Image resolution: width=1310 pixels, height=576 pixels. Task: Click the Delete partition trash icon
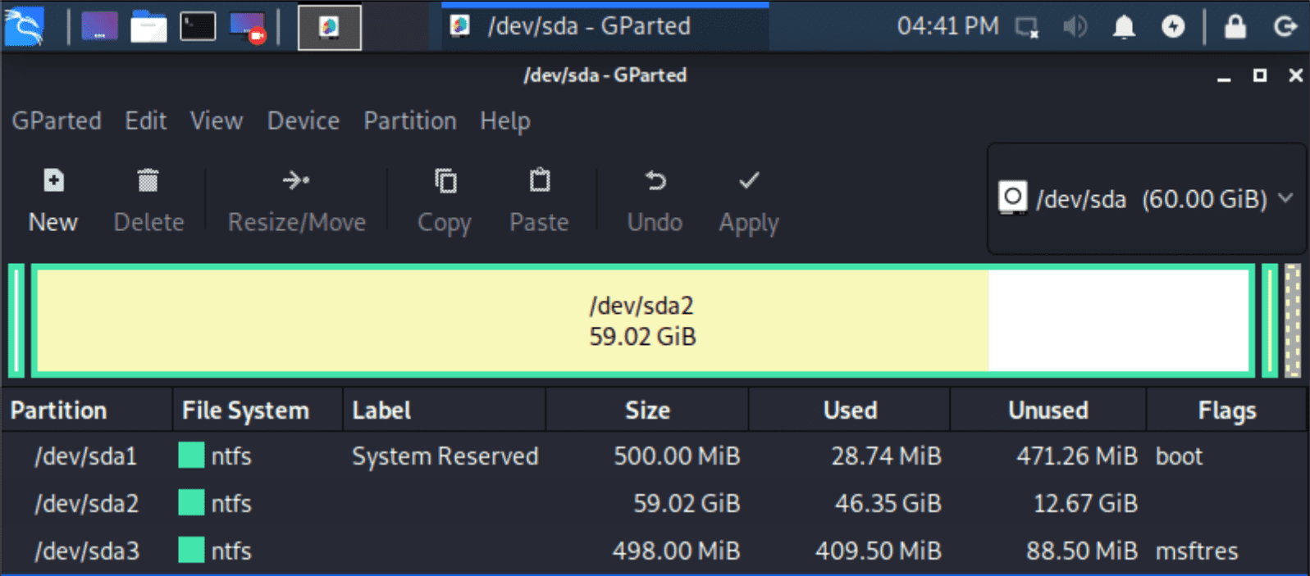(148, 180)
